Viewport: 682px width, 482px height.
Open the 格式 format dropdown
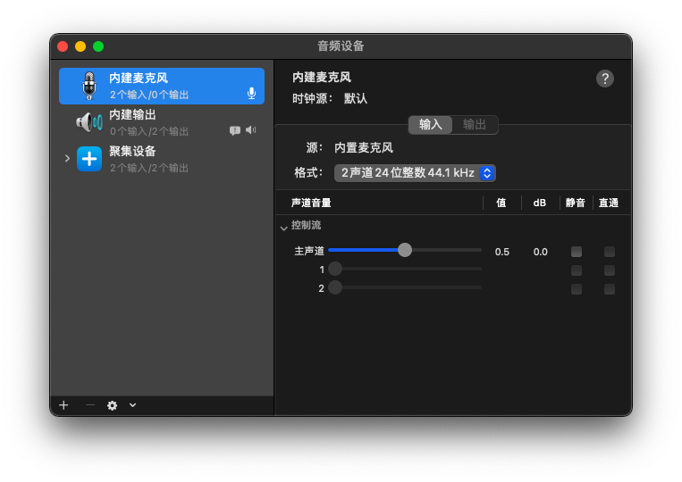(x=415, y=172)
